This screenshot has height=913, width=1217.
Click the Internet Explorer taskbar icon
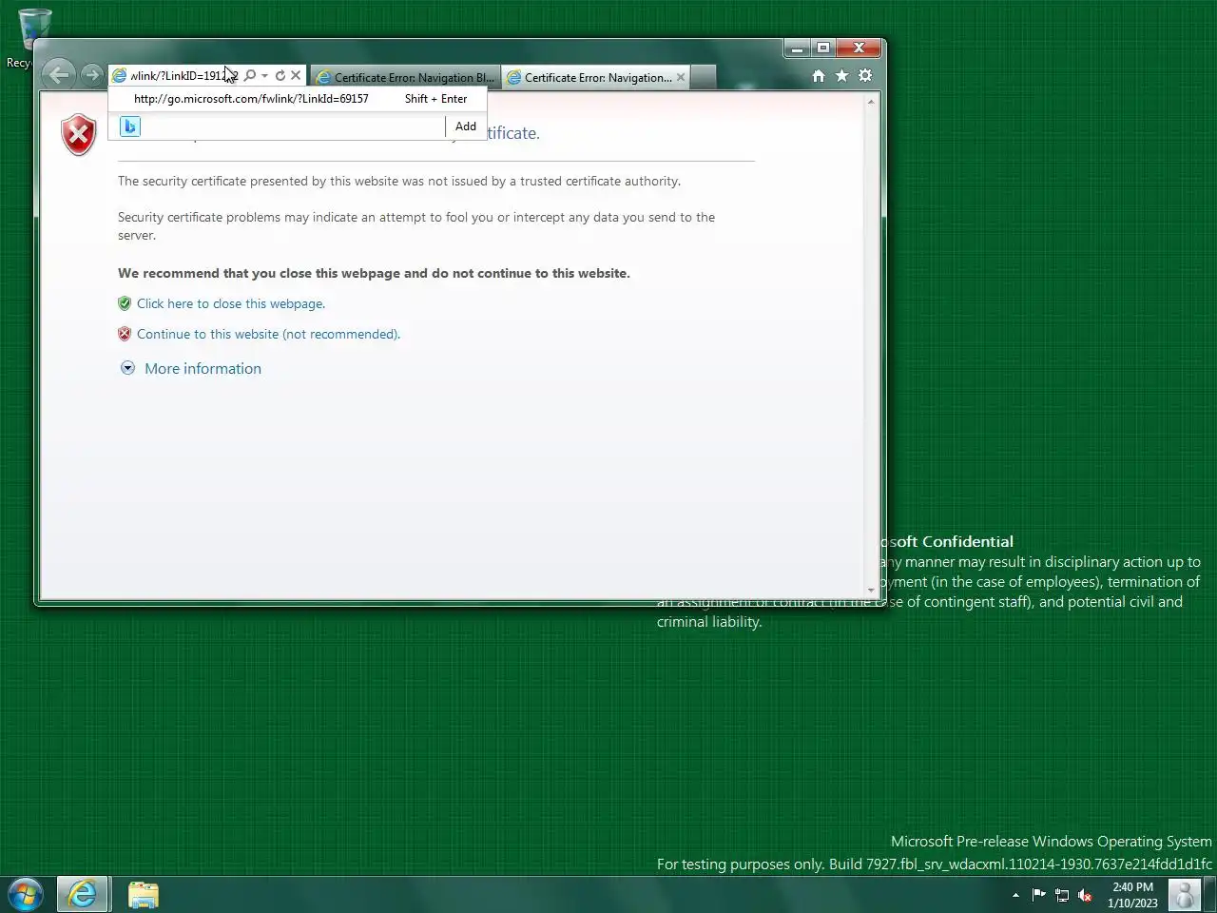click(82, 895)
